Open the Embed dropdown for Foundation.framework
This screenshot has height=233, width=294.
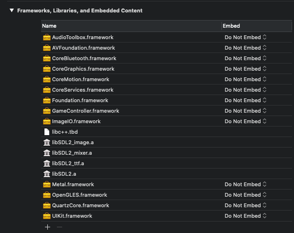[245, 100]
